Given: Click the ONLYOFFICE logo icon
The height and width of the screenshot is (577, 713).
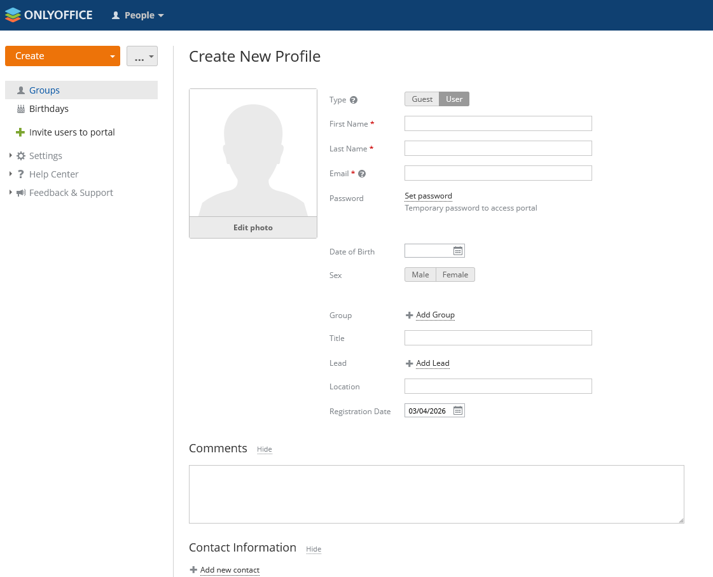Looking at the screenshot, I should pyautogui.click(x=13, y=15).
